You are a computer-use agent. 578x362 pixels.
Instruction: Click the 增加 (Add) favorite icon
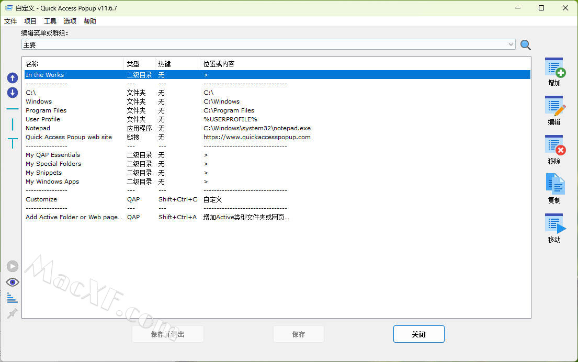pos(554,68)
